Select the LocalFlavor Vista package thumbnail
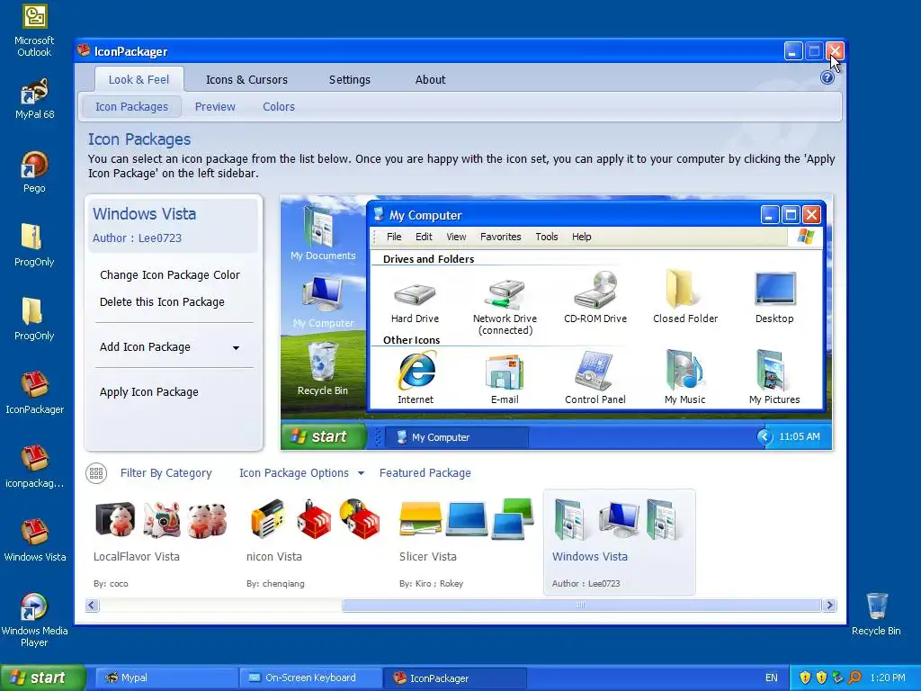The image size is (921, 691). click(x=162, y=543)
